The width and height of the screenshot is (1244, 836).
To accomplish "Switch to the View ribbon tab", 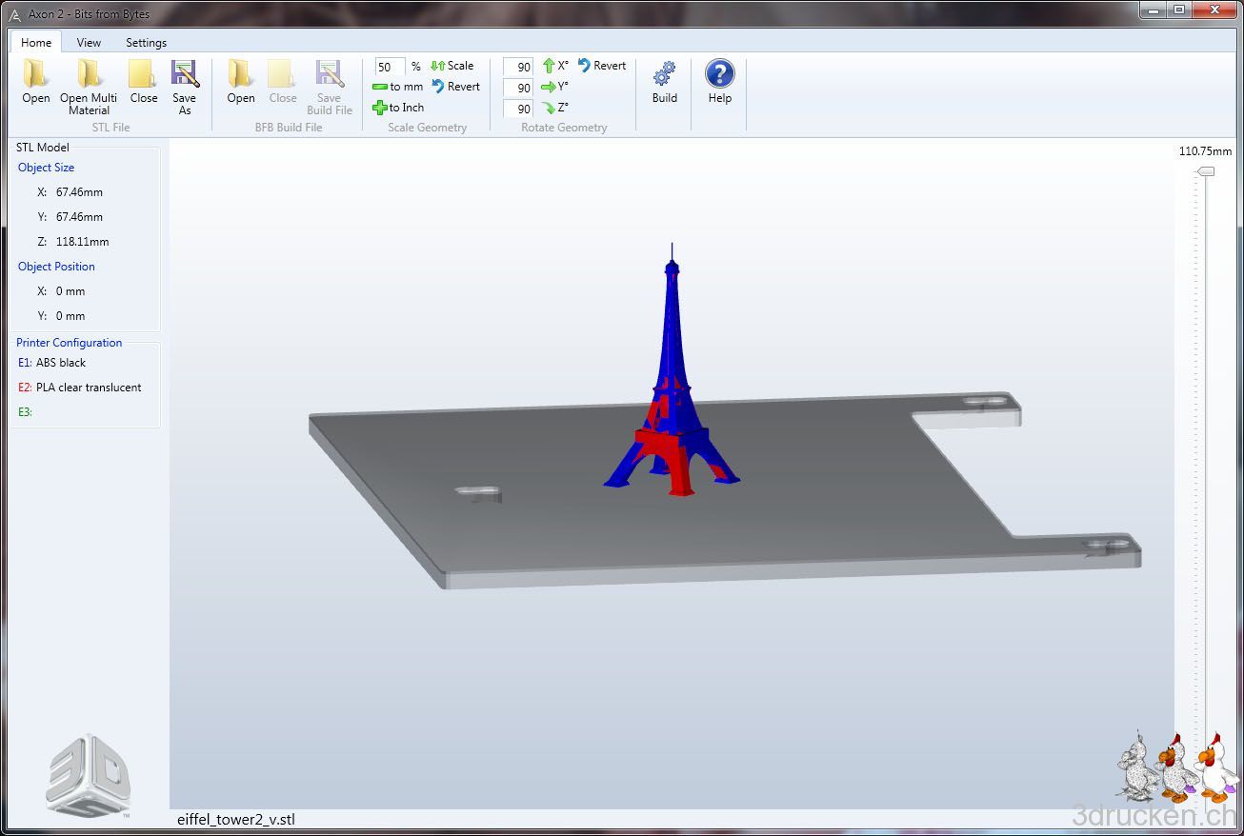I will click(89, 42).
